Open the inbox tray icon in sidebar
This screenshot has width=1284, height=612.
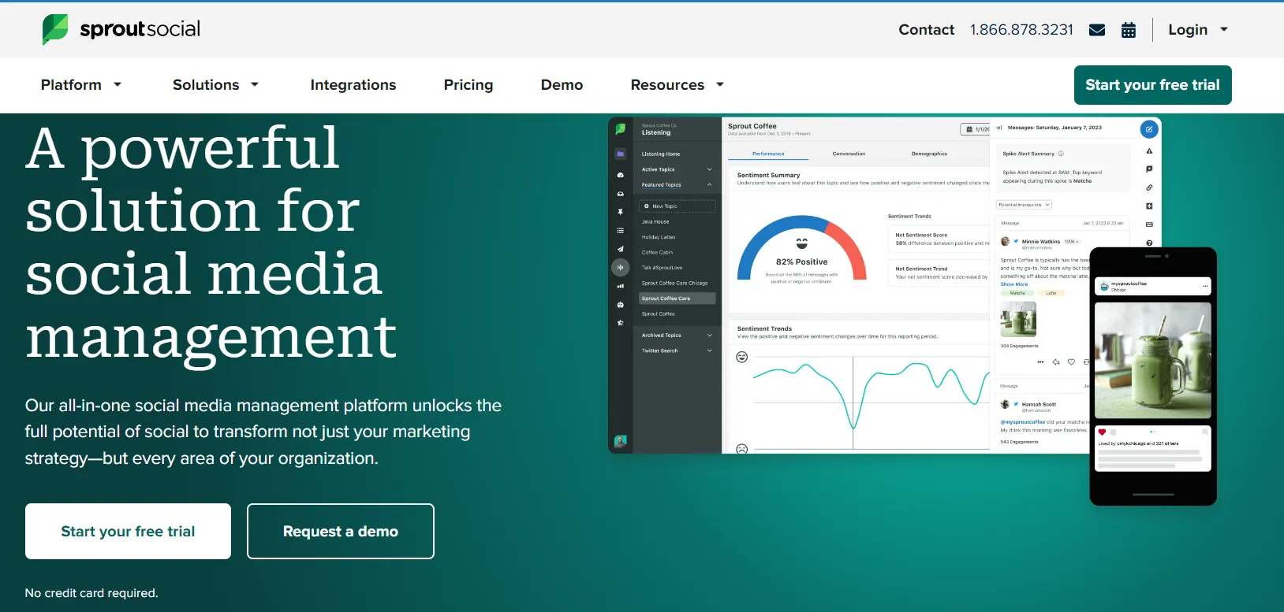(x=621, y=194)
